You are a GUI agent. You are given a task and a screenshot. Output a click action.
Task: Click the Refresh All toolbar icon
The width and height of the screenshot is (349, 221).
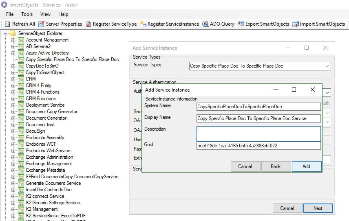click(8, 24)
